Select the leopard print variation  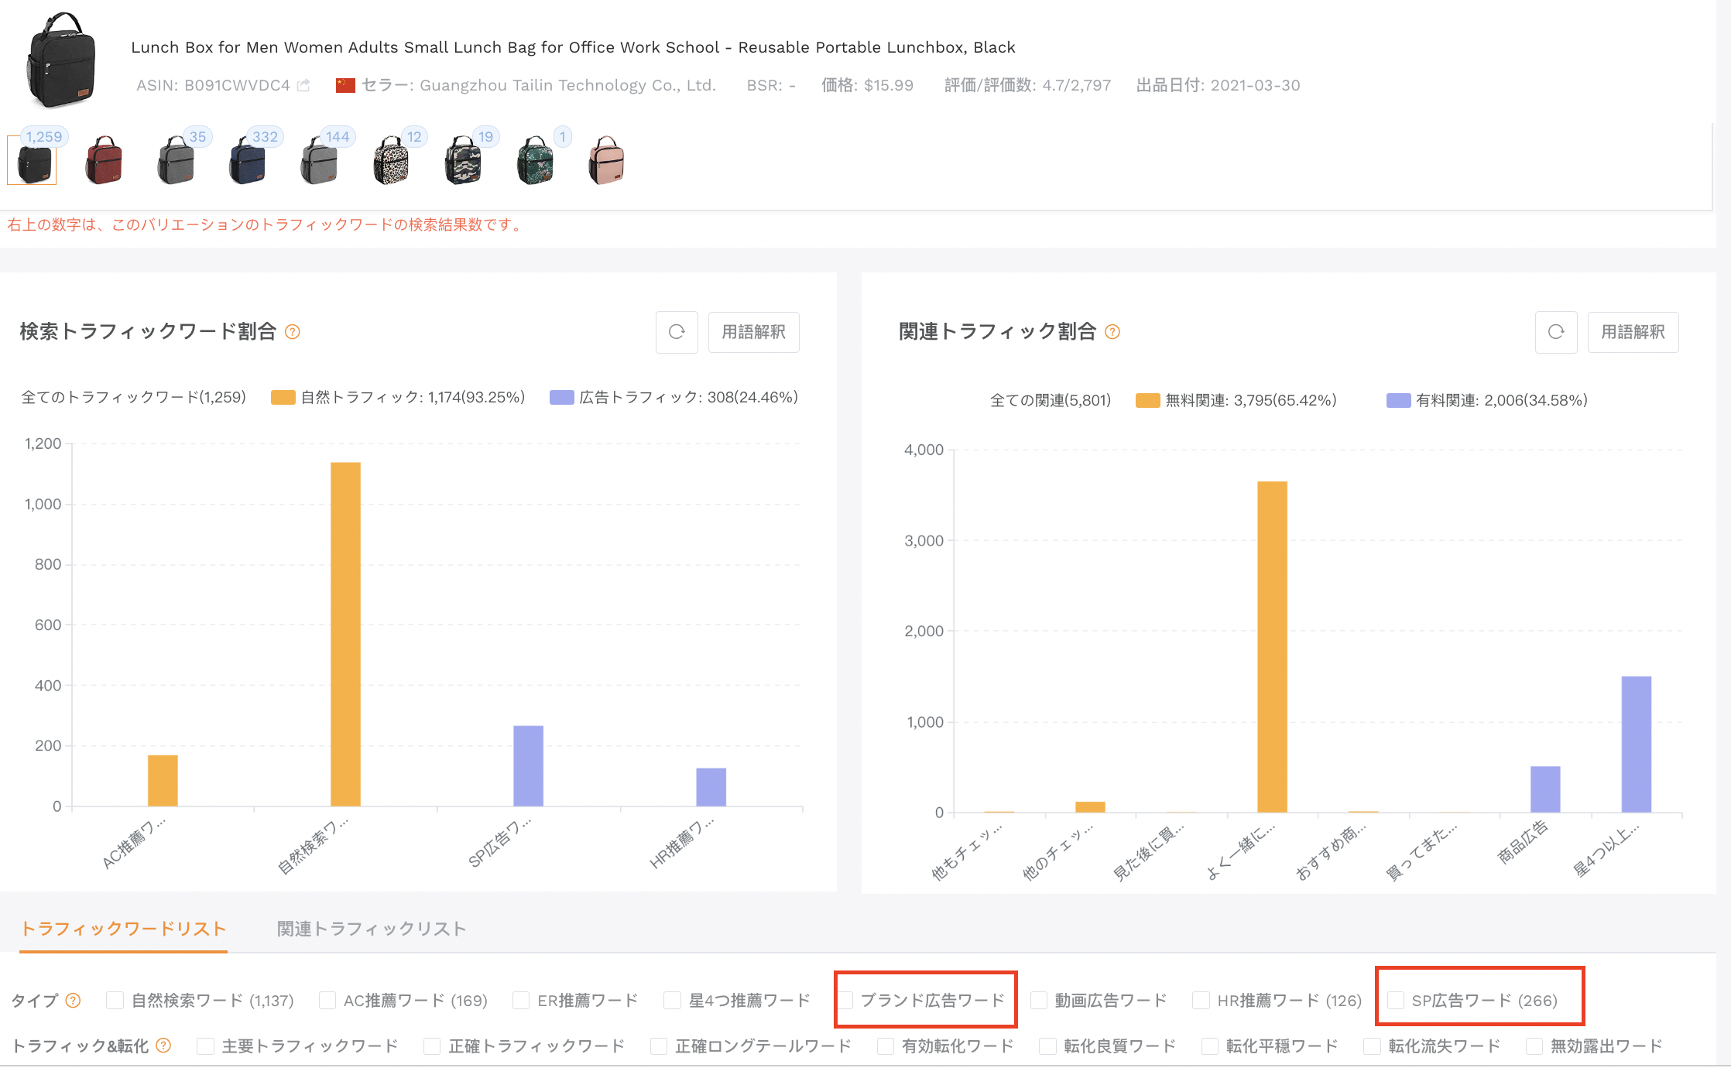click(x=392, y=161)
